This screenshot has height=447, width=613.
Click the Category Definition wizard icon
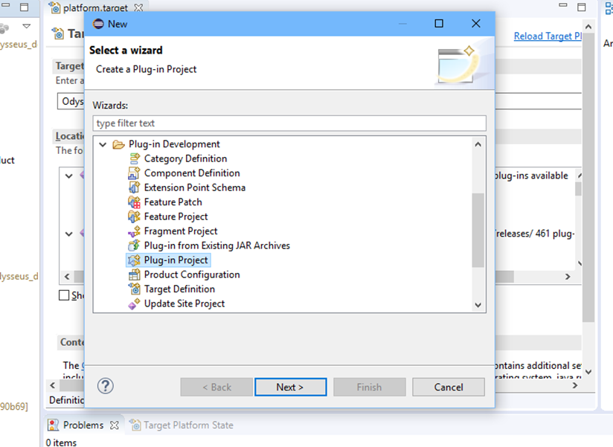pos(135,158)
